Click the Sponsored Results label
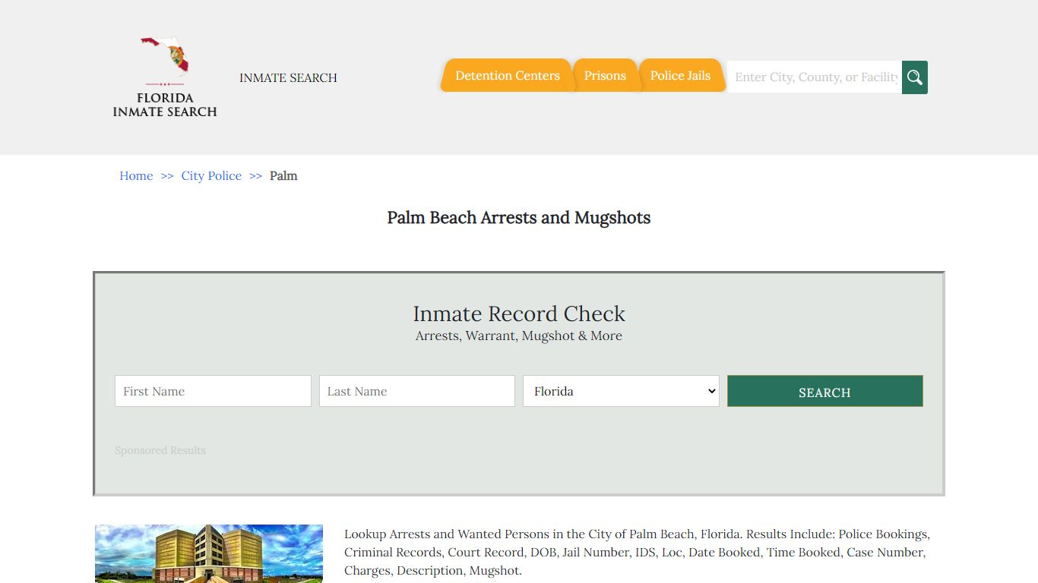Screen dimensions: 1038x583 click(160, 450)
